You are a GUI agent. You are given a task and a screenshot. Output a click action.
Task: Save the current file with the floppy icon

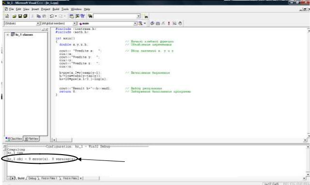(x=20, y=16)
